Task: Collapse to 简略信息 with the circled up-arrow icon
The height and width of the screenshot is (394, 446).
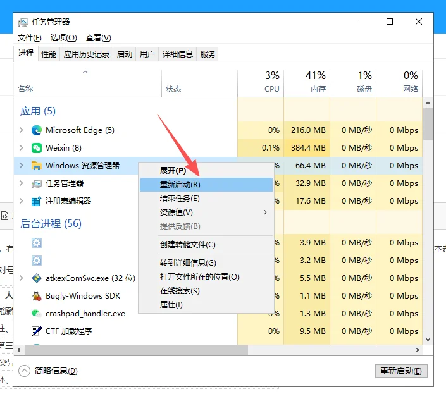Action: pyautogui.click(x=24, y=371)
